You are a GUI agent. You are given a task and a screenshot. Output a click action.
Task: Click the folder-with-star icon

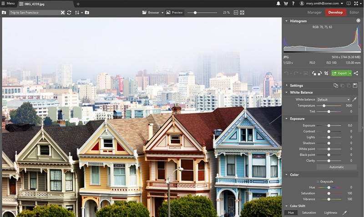click(87, 13)
